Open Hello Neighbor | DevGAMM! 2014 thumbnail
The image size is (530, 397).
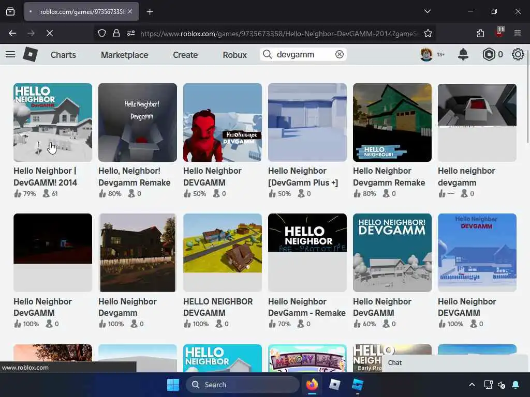pos(53,123)
